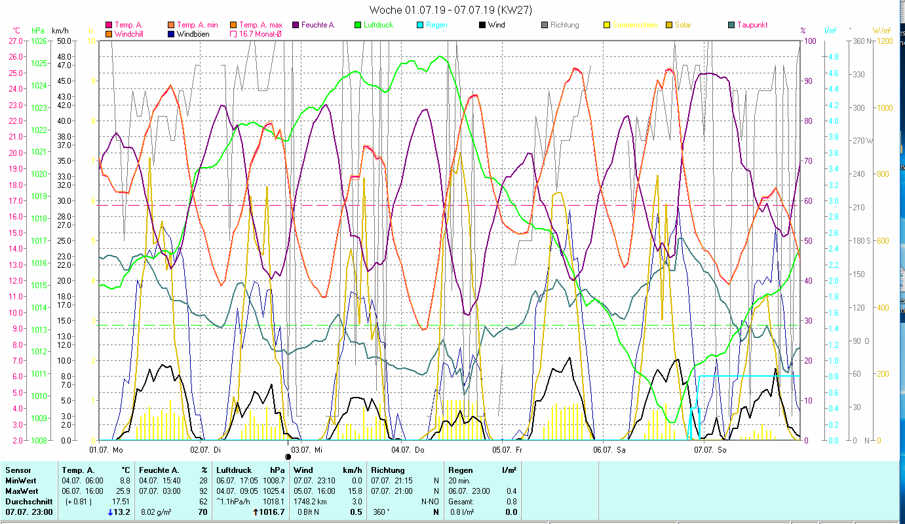Image resolution: width=905 pixels, height=524 pixels.
Task: Click the '07.07. 23:00' current-reading row label
Action: click(29, 512)
